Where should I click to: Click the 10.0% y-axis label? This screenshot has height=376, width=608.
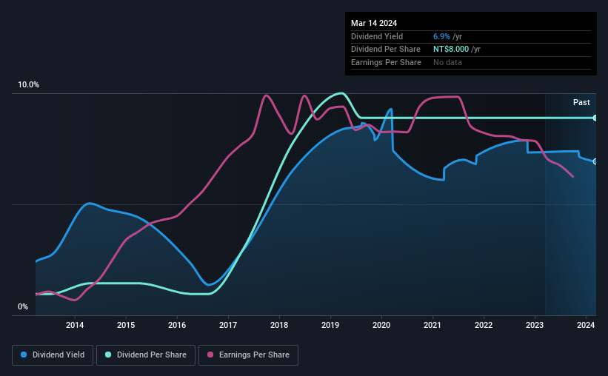pos(29,85)
